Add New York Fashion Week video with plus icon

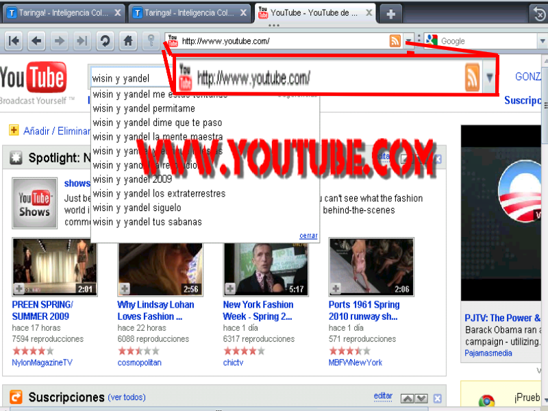(230, 288)
